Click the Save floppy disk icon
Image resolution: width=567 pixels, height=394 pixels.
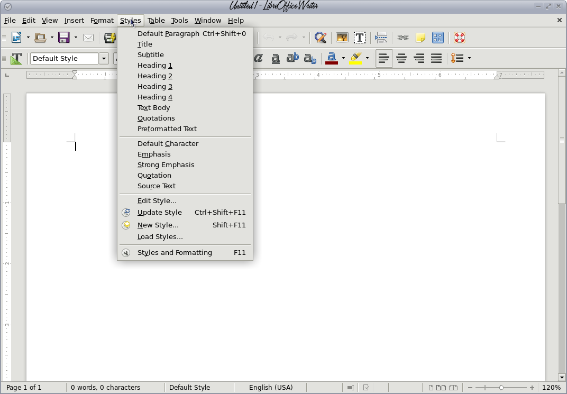(64, 38)
